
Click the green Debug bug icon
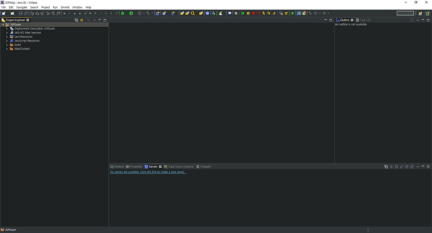click(123, 13)
